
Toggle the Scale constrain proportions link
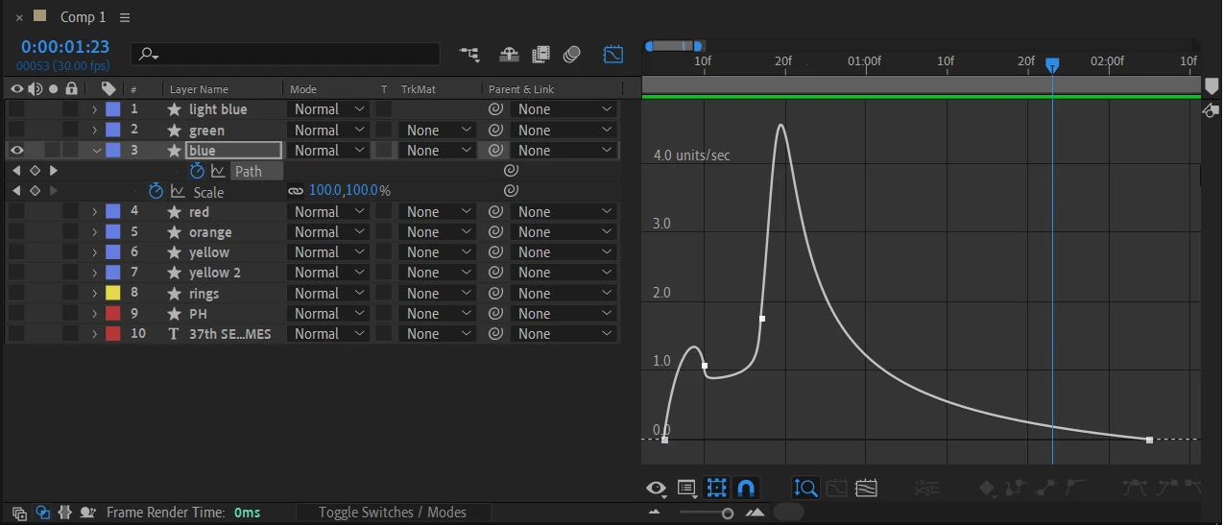(x=296, y=191)
